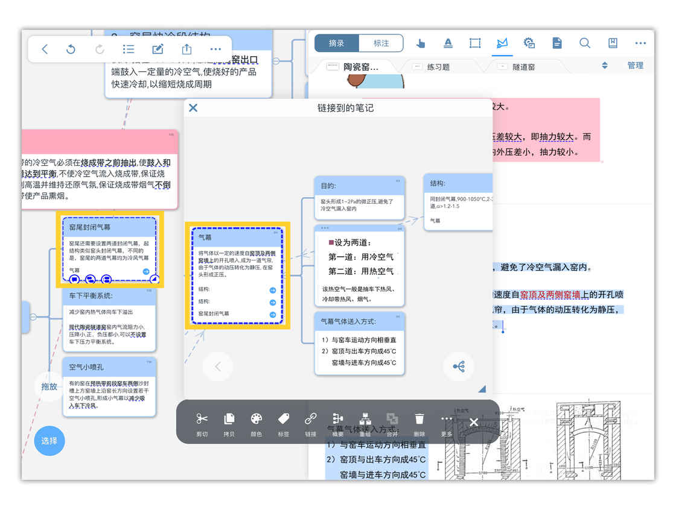Tap the 拖放 round button
Screen dimensions: 676x510
[x=49, y=386]
